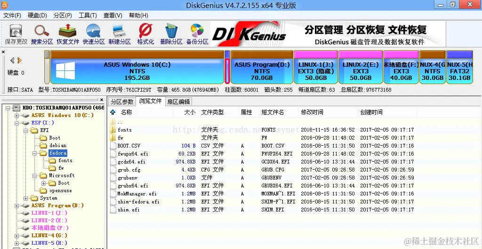Select shim-fedora.efi file
Viewport: 482px width, 249px height.
262,202
